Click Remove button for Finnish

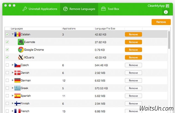[x=133, y=104]
